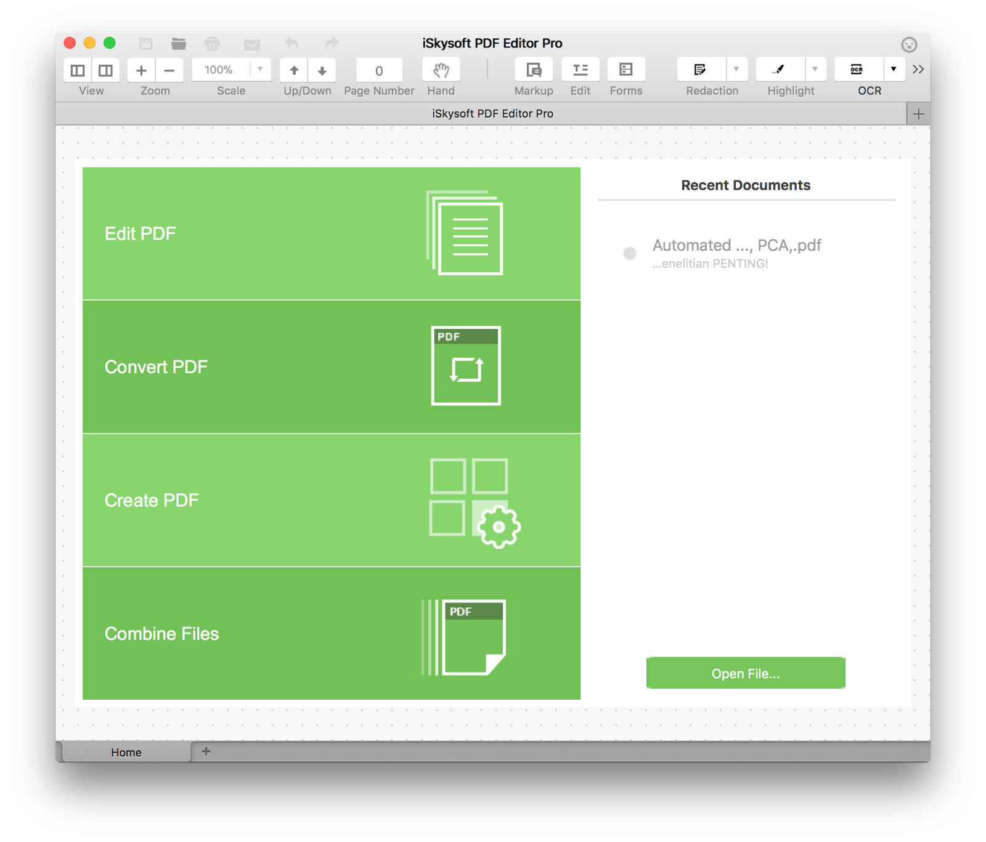Click the Open File... button
Image resolution: width=986 pixels, height=842 pixels.
click(x=746, y=673)
